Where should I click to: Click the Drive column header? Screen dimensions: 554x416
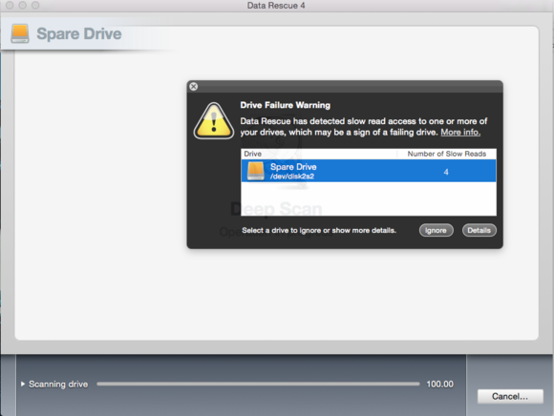pyautogui.click(x=252, y=154)
